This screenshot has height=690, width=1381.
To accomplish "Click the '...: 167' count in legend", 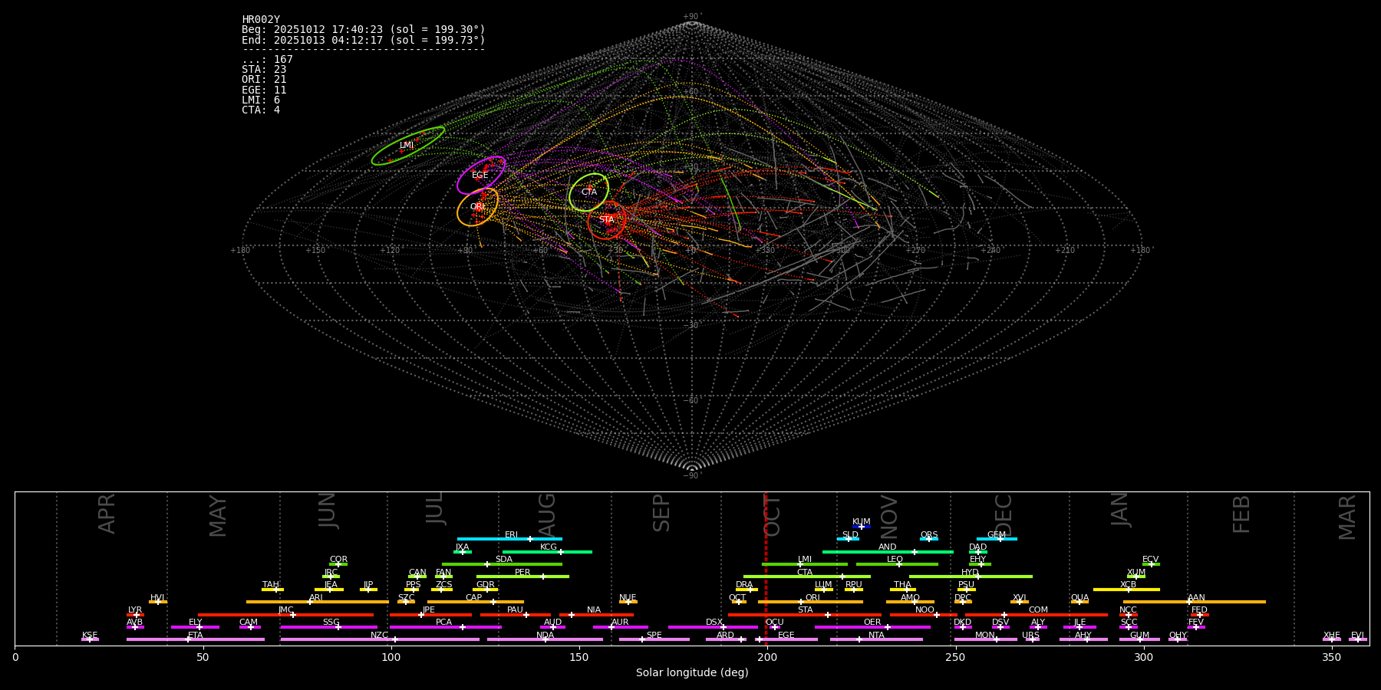I will pyautogui.click(x=267, y=60).
